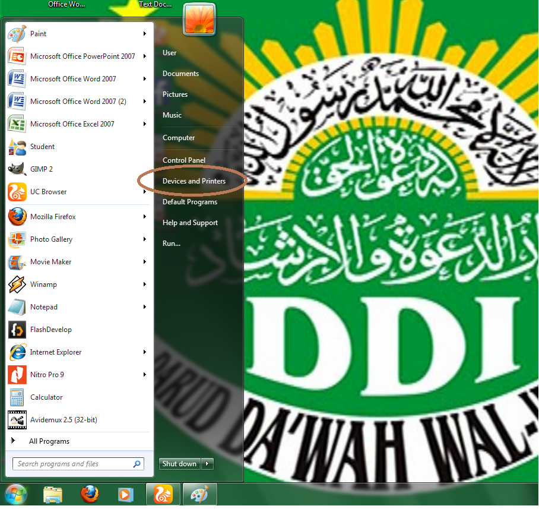
Task: Launch PowerPoint 2007 from its icon
Action: pyautogui.click(x=17, y=56)
